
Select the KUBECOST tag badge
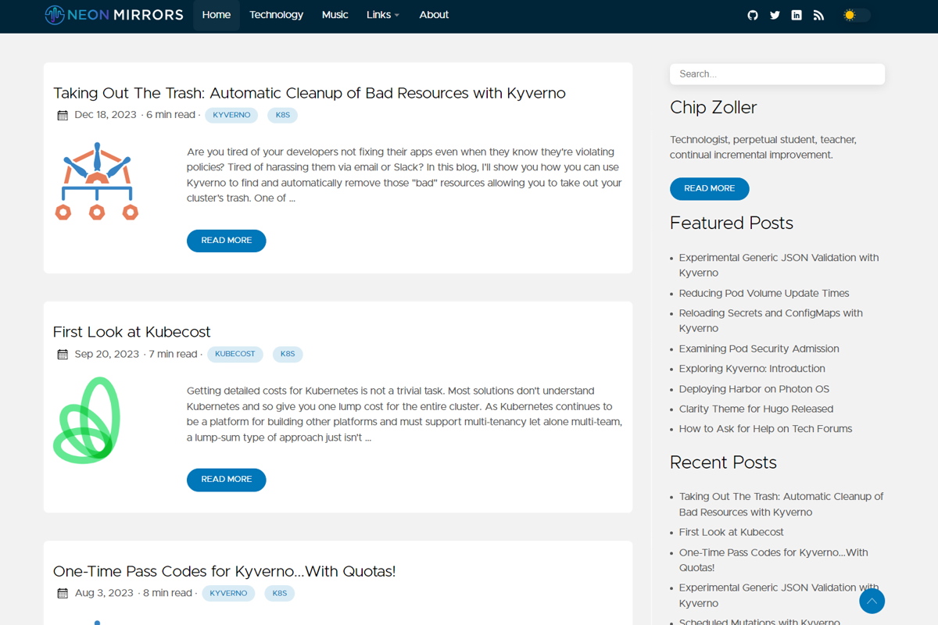(234, 354)
